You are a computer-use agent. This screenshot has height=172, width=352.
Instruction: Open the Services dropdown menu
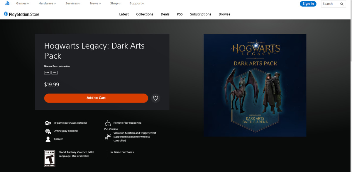[73, 4]
